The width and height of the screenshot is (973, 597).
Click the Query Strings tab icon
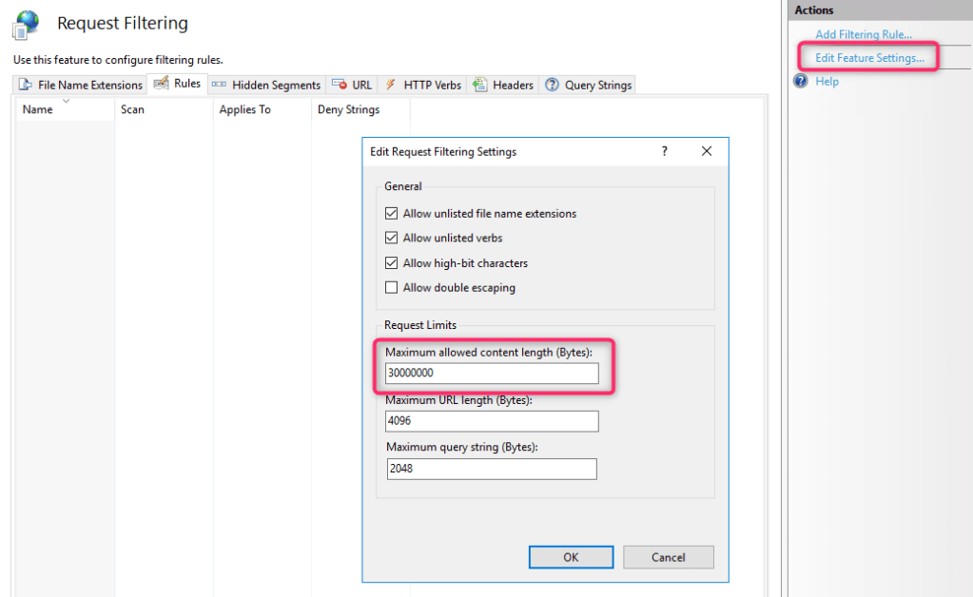coord(552,86)
